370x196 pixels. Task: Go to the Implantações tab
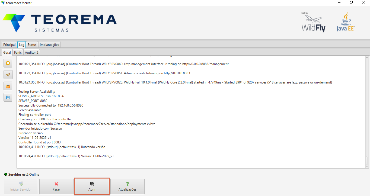tap(49, 45)
